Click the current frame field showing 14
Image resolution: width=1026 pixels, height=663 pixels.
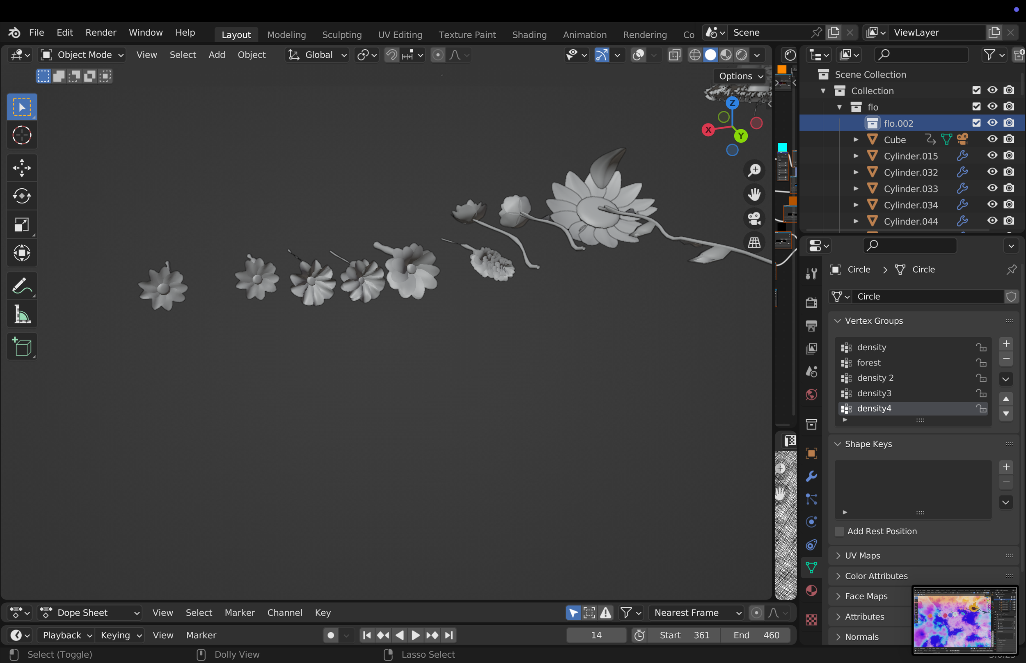[596, 635]
